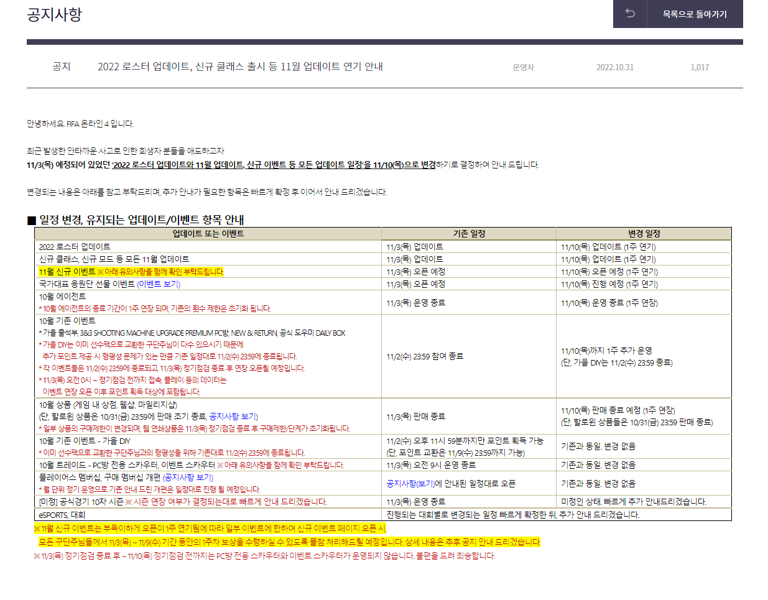The image size is (768, 600).
Task: Click the view count 1,017
Action: [x=700, y=67]
